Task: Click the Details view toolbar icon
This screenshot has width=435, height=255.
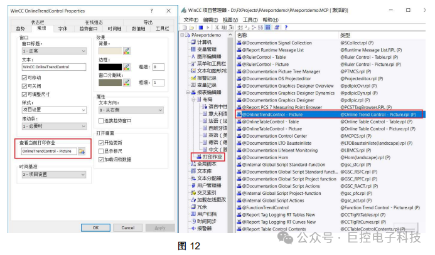Action: [267, 28]
